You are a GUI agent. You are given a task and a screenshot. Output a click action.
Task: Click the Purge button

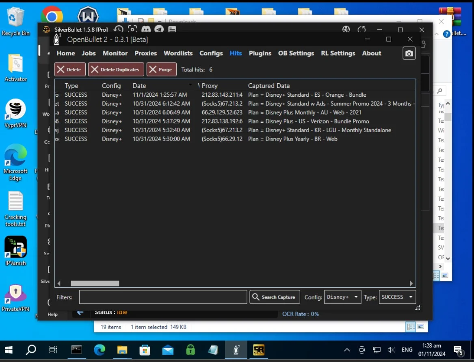tap(161, 69)
